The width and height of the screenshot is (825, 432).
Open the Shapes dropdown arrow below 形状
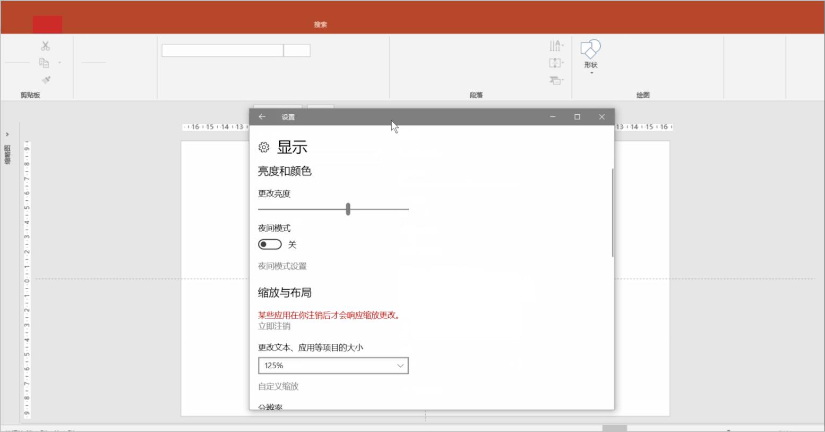pyautogui.click(x=590, y=72)
